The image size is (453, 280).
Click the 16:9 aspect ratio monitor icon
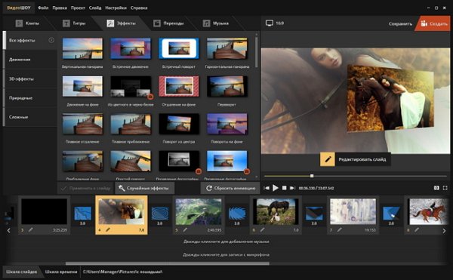[270, 23]
